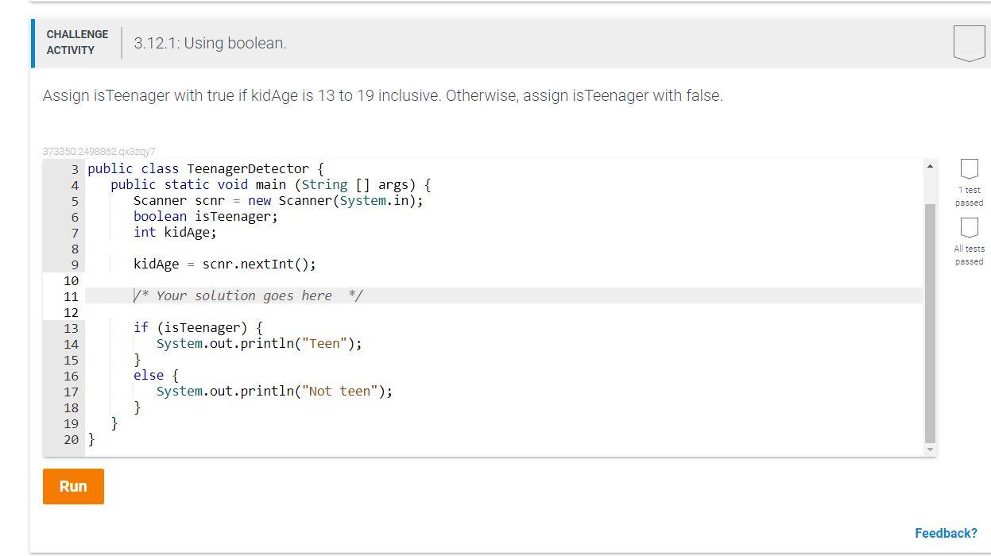The width and height of the screenshot is (991, 556).
Task: Click the highlighted solution comment on line 11
Action: pos(246,295)
